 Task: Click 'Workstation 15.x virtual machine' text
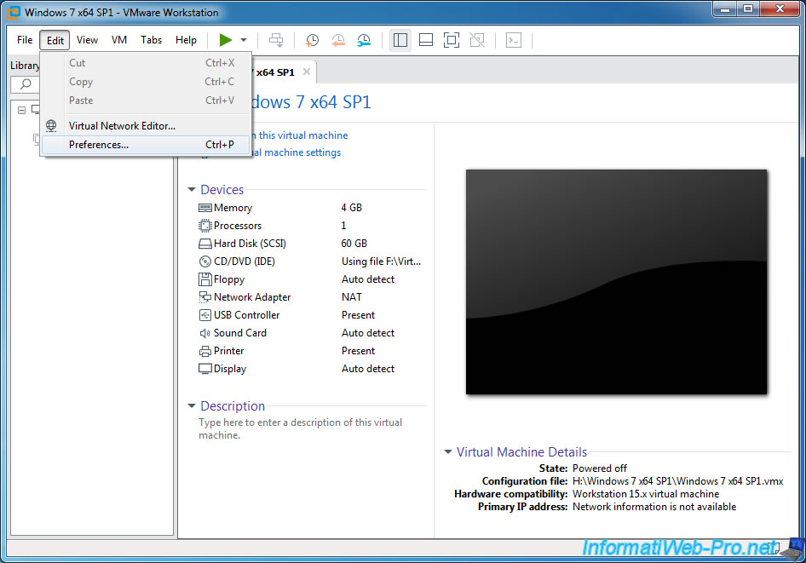click(646, 494)
